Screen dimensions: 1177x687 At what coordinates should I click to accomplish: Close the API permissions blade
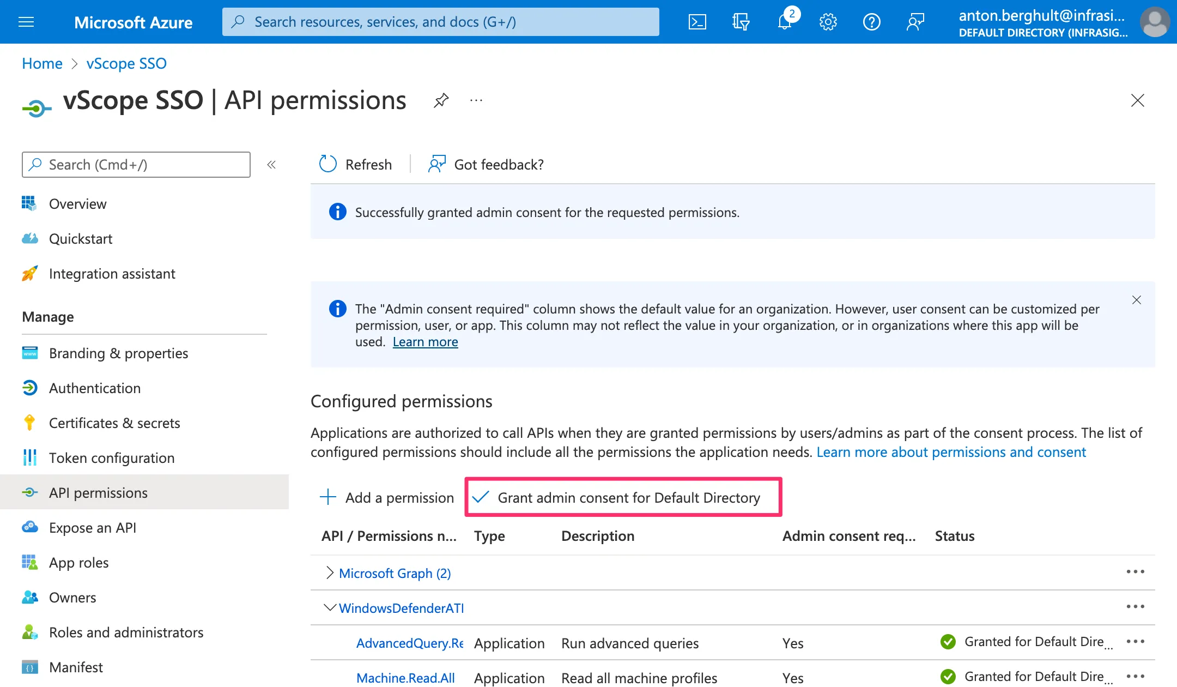[1137, 100]
